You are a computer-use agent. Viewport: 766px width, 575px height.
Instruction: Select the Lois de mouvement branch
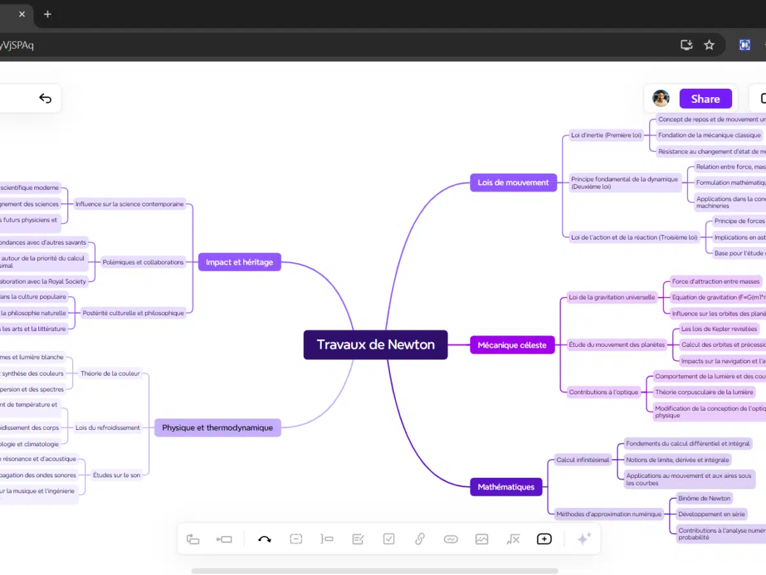tap(513, 183)
